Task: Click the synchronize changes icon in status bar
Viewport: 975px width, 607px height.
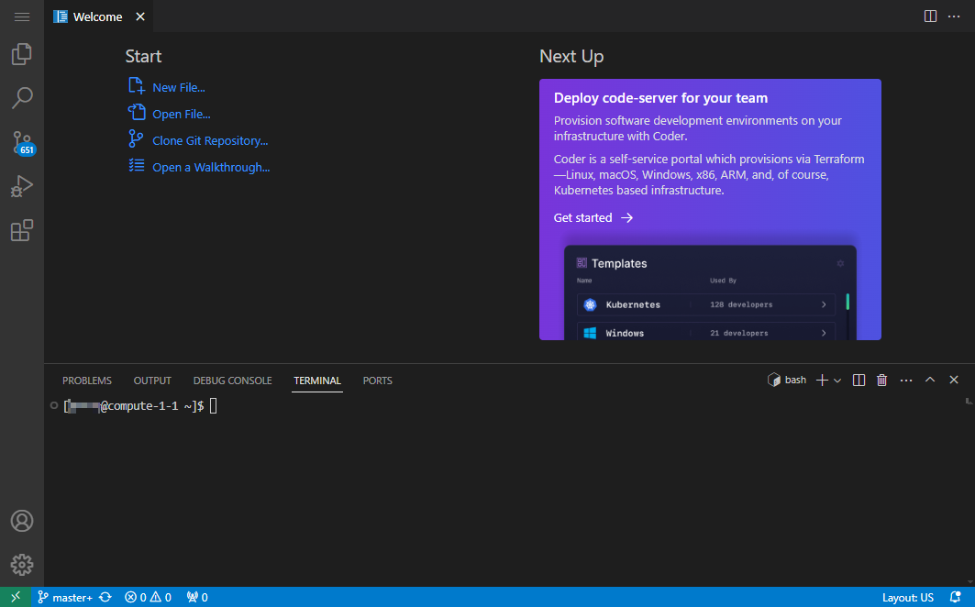Action: (105, 597)
